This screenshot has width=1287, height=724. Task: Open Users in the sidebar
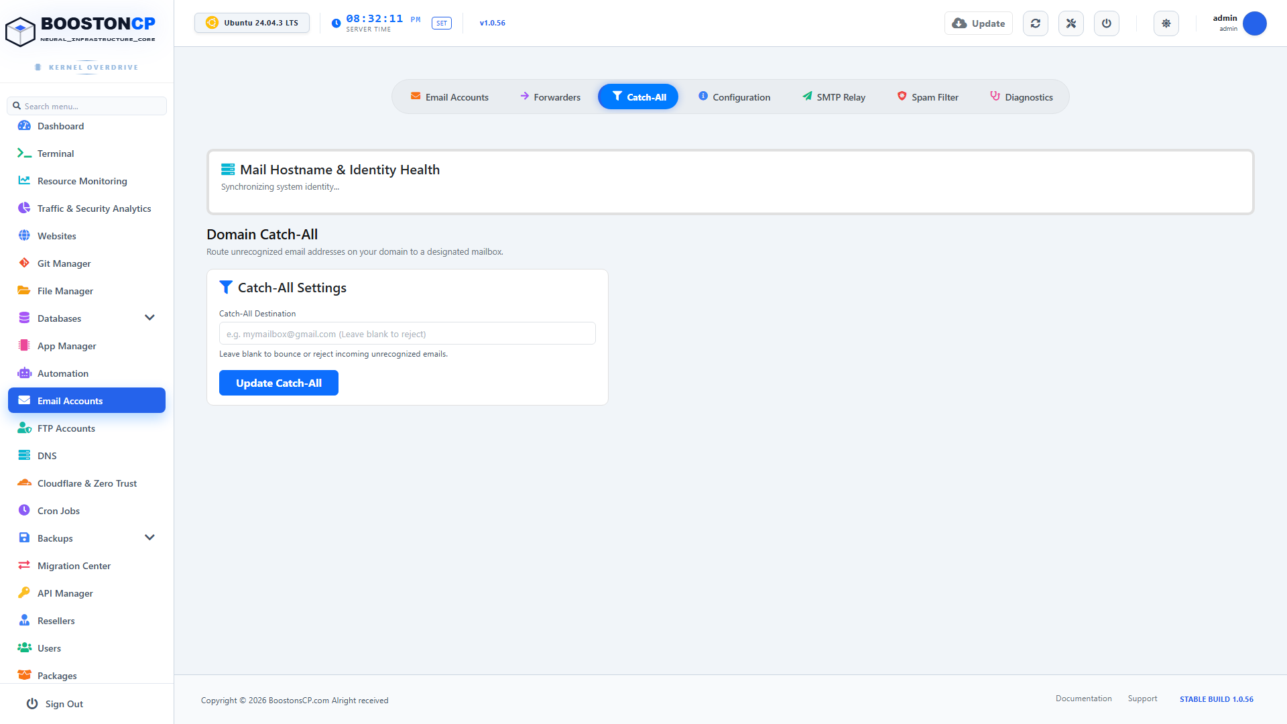(x=86, y=648)
